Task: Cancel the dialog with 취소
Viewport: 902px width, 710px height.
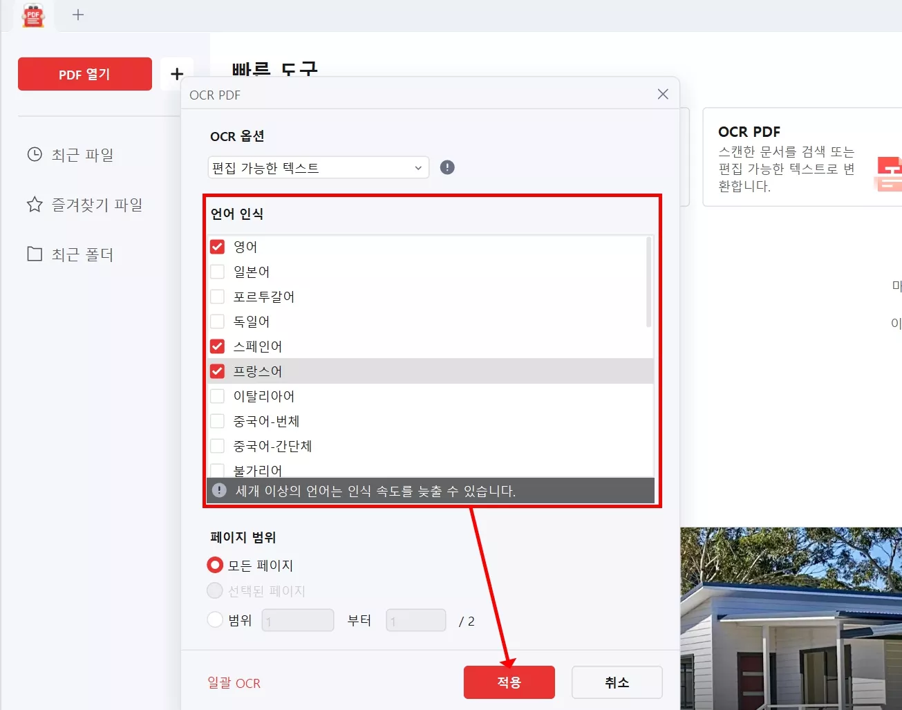Action: (616, 682)
